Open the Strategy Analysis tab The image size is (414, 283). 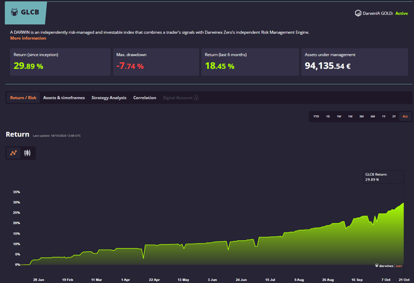click(109, 98)
